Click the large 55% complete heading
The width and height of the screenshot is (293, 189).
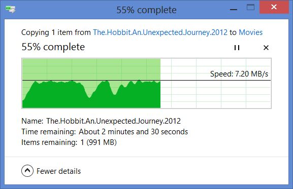tap(53, 47)
